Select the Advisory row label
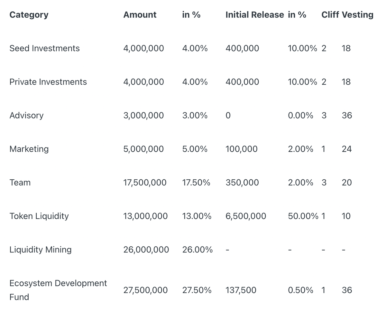 click(26, 115)
